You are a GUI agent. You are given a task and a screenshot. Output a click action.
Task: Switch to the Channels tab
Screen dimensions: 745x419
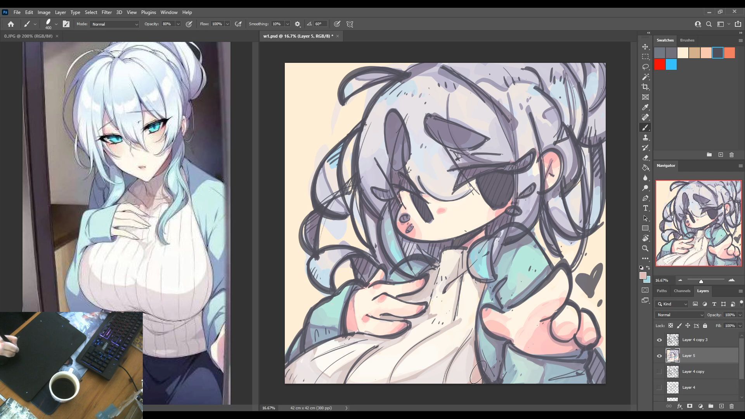point(682,291)
